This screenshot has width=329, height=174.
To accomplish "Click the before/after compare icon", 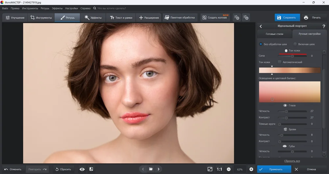I will click(91, 169).
